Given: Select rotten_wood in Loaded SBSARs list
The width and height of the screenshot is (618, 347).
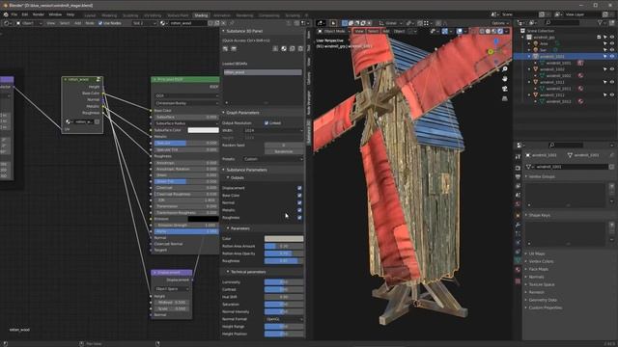Looking at the screenshot, I should [x=263, y=72].
